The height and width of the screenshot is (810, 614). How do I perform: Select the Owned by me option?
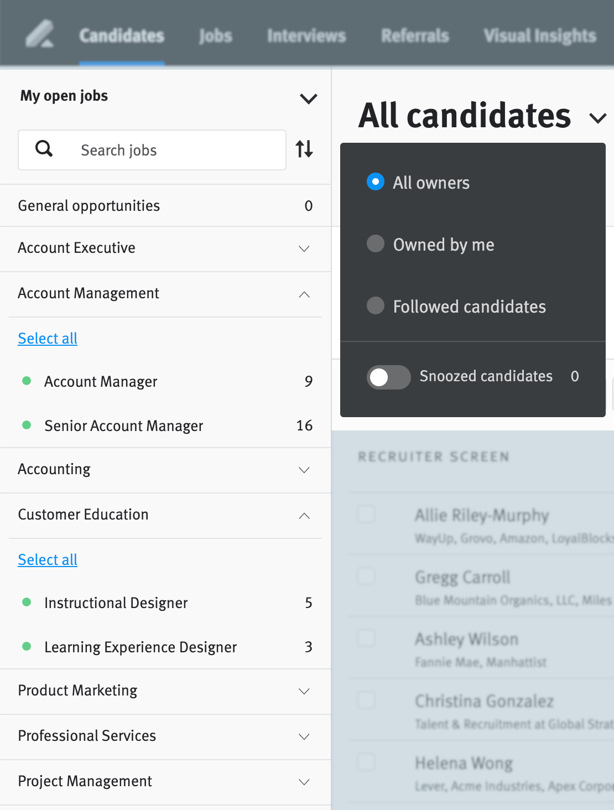point(376,243)
